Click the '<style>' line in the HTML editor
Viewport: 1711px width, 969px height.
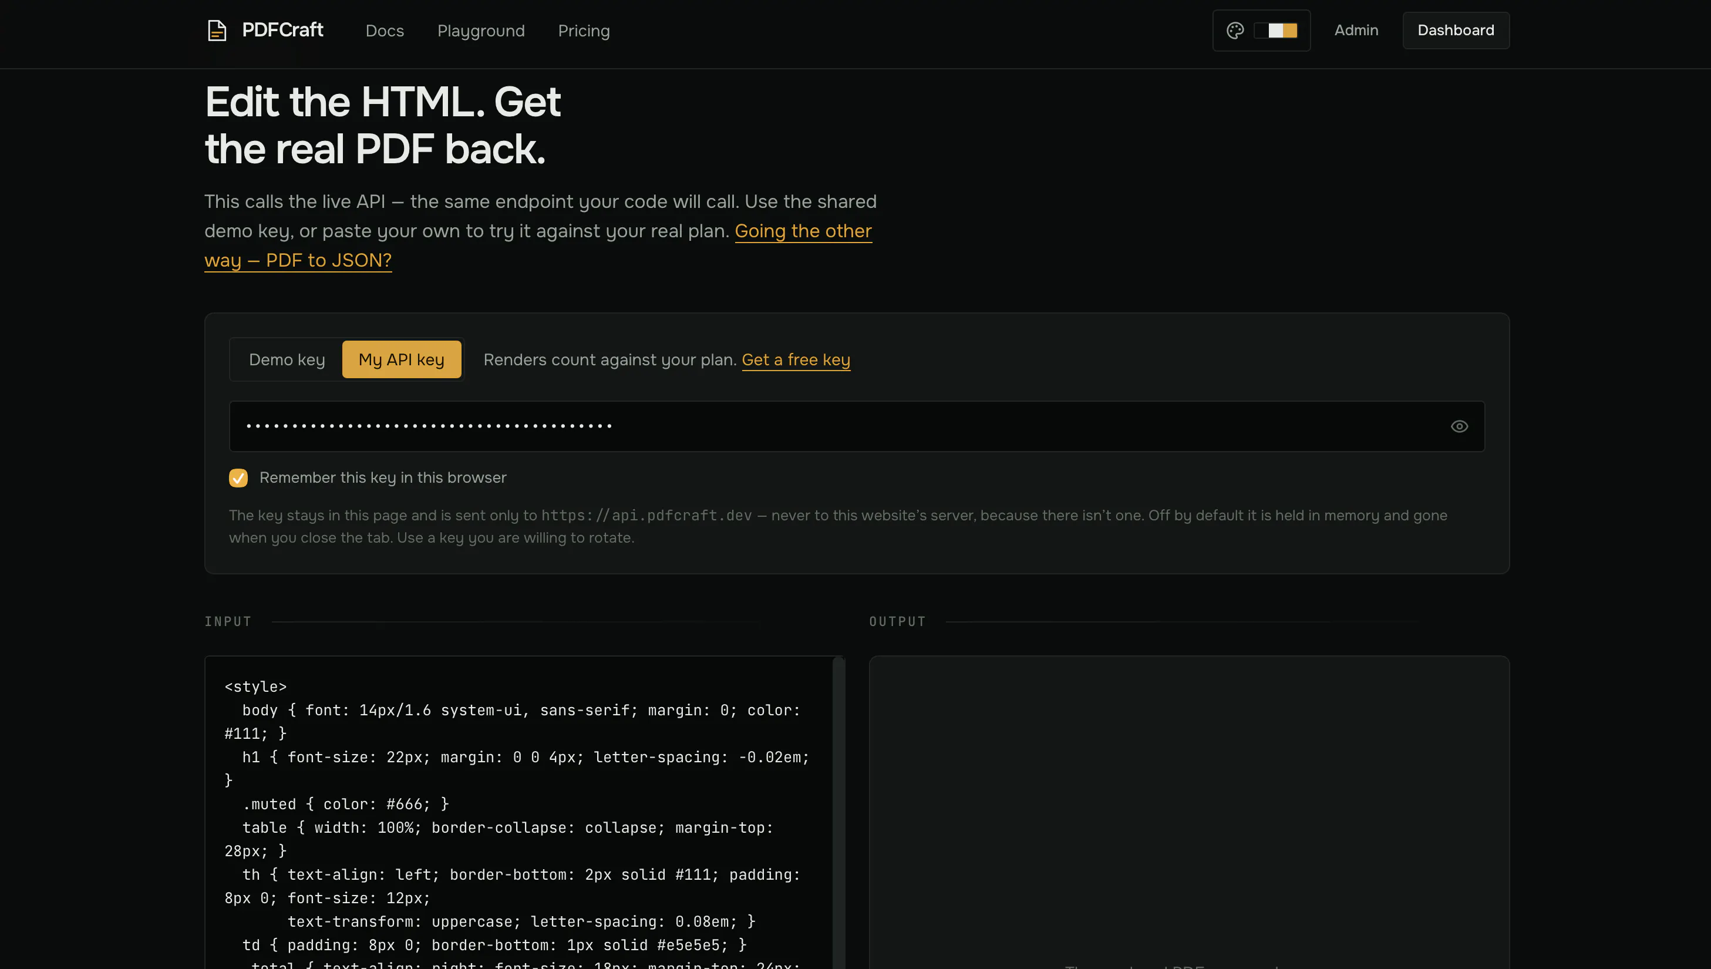(255, 687)
